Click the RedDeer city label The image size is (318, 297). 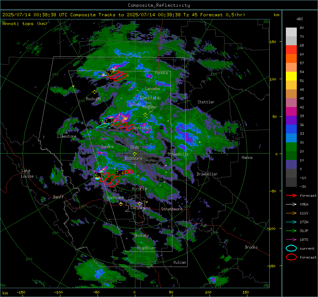tap(150, 107)
